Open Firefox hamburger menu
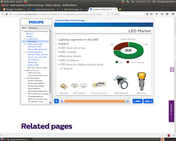Image resolution: width=176 pixels, height=141 pixels. pos(173,14)
